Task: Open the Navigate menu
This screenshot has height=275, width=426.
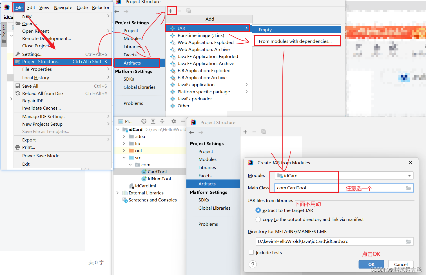Action: click(x=63, y=7)
